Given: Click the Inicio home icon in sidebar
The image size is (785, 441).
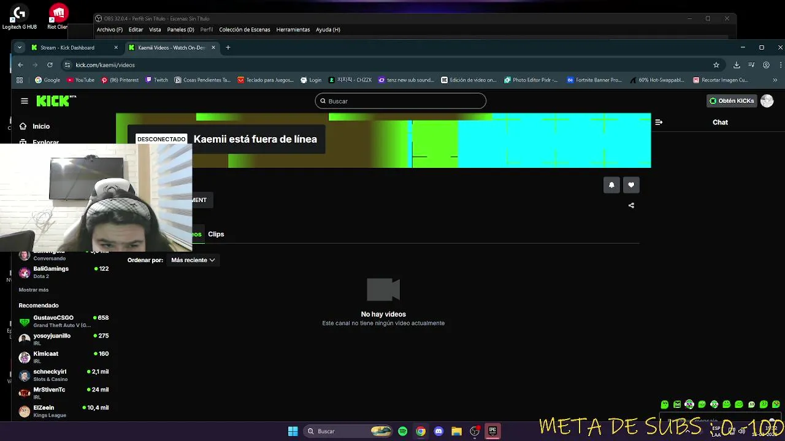Looking at the screenshot, I should coord(23,126).
